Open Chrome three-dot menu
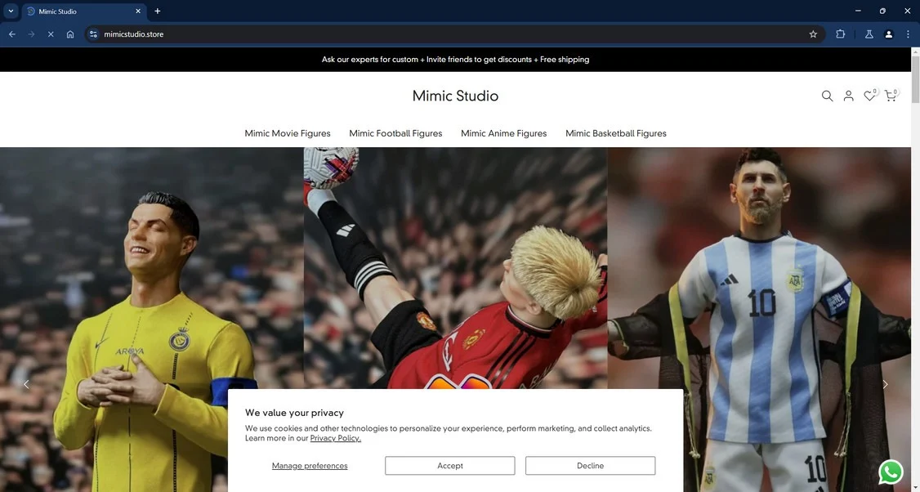Screen dimensions: 920x492 click(x=908, y=34)
